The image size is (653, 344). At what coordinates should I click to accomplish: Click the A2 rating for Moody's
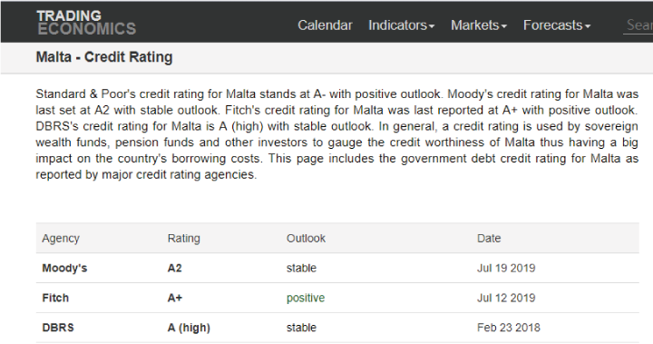tap(174, 268)
